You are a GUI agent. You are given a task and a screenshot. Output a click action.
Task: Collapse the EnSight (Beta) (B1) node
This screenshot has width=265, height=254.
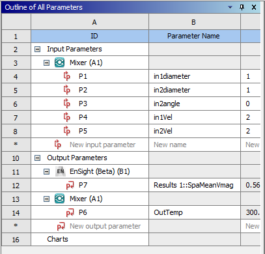click(46, 172)
